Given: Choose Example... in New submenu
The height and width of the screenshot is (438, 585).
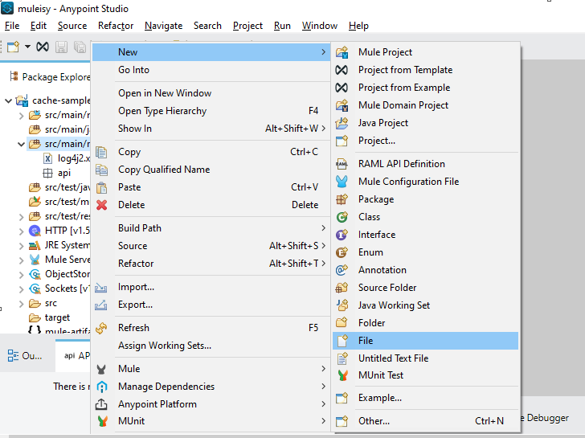Looking at the screenshot, I should click(425, 398).
